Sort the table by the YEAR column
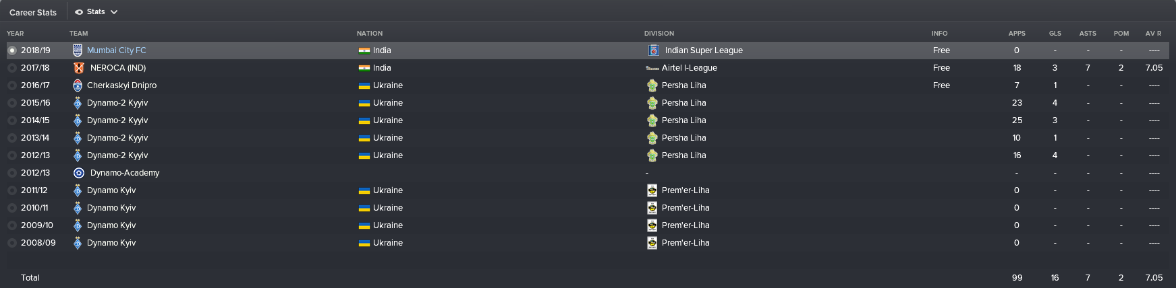The width and height of the screenshot is (1176, 288). 15,33
